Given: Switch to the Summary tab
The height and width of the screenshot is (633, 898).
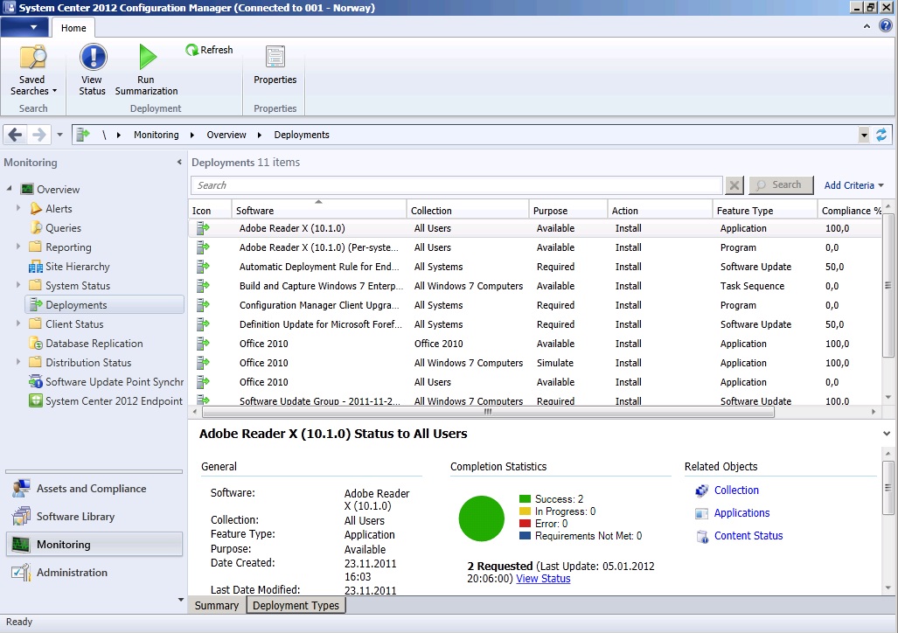Looking at the screenshot, I should tap(217, 606).
